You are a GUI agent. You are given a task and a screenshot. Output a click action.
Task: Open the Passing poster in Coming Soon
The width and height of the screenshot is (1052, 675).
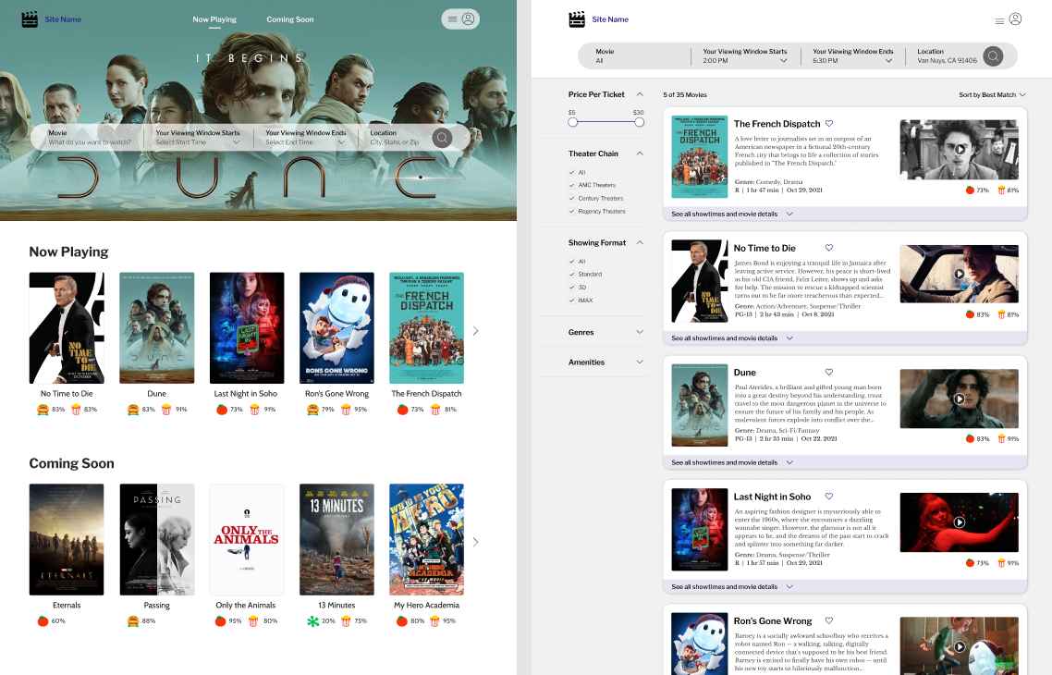(x=157, y=539)
